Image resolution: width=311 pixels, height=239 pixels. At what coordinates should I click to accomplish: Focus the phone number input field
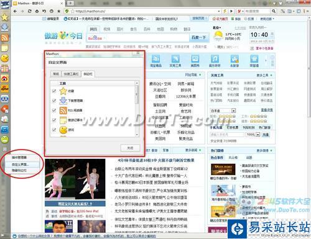pos(227,135)
